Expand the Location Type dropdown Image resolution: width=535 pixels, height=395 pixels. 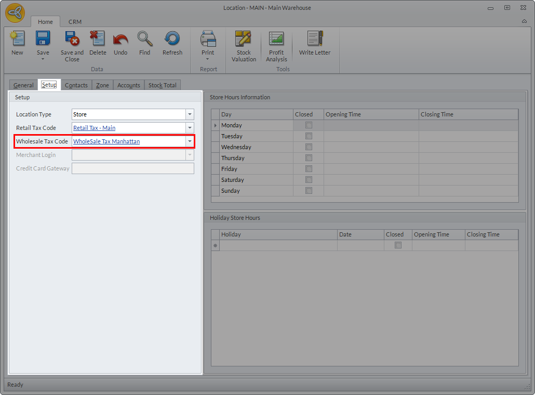point(190,114)
